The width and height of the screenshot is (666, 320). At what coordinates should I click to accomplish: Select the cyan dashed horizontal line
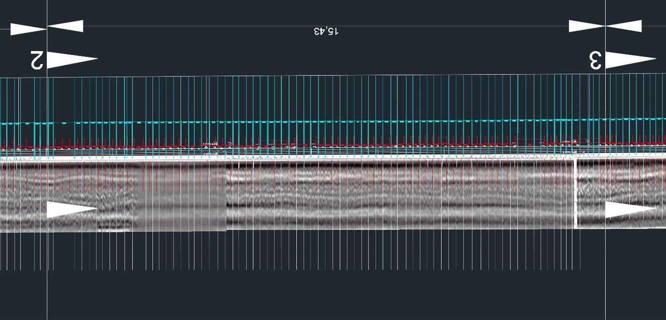333,121
